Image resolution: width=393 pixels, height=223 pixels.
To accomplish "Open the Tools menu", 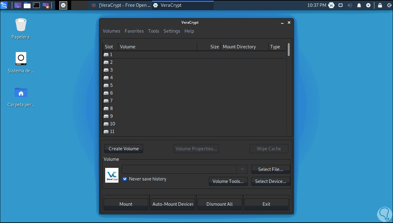I will coord(154,31).
